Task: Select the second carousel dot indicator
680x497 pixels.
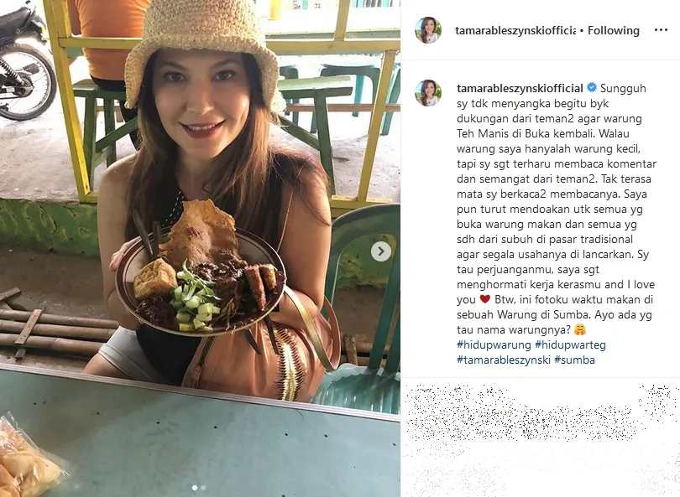Action: [203, 488]
